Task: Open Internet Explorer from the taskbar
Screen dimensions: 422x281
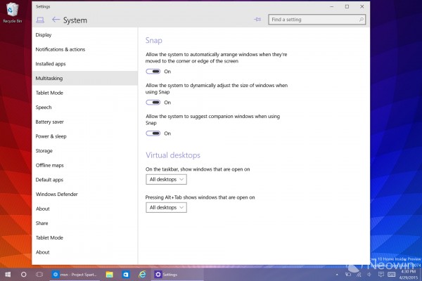Action: point(142,274)
